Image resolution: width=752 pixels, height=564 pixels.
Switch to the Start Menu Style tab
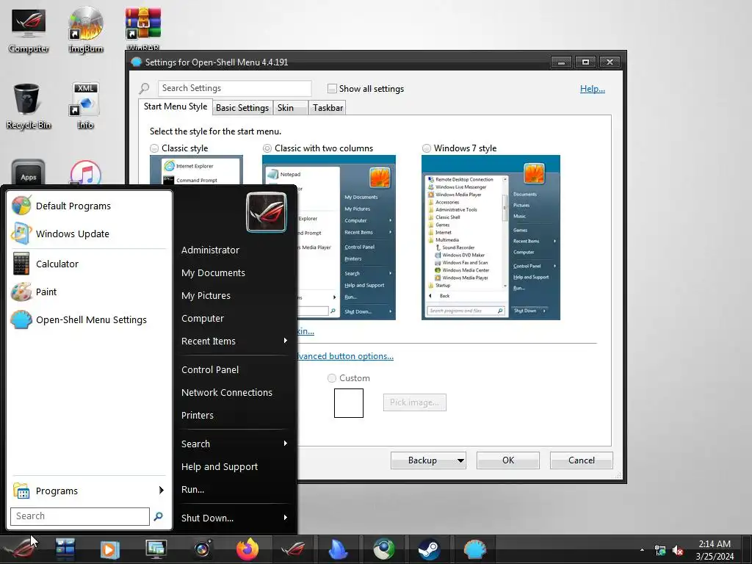point(176,106)
